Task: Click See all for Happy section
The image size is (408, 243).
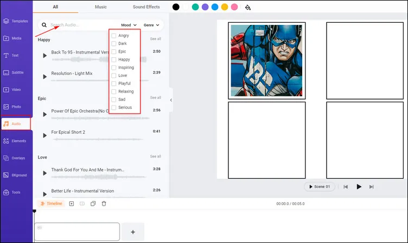Action: [x=155, y=38]
